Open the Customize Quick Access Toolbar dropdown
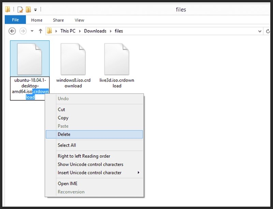 coord(35,10)
